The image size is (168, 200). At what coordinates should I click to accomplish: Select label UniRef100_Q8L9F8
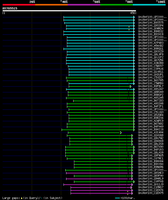click(x=151, y=54)
